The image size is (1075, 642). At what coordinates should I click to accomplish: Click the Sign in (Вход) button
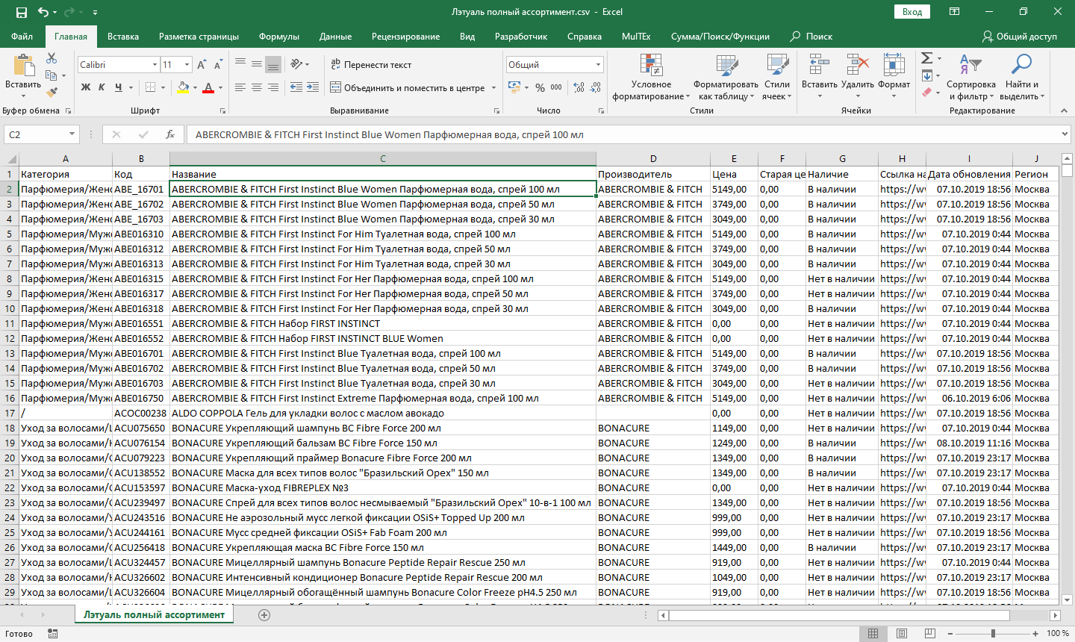pyautogui.click(x=912, y=12)
